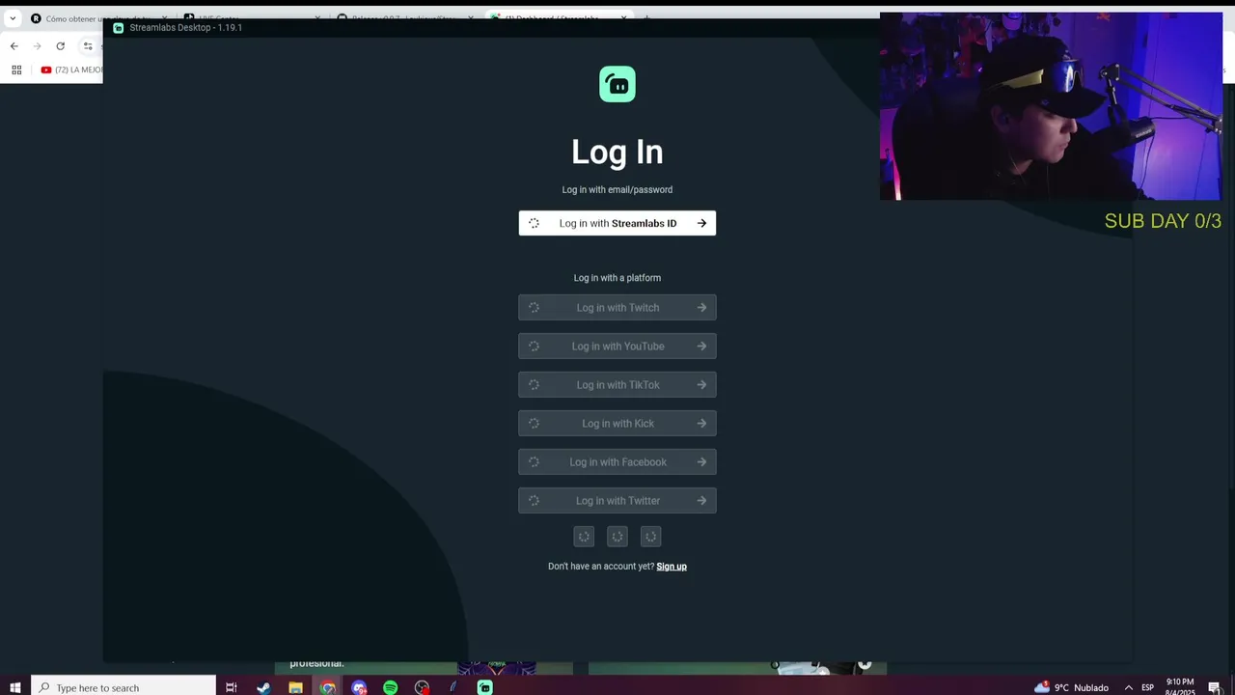Select Log in with Facebook

(x=617, y=462)
